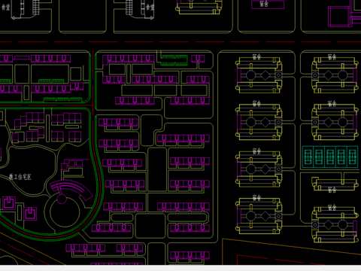361x271 pixels.
Task: Click the 职工住宅区 text label
Action: [20, 177]
